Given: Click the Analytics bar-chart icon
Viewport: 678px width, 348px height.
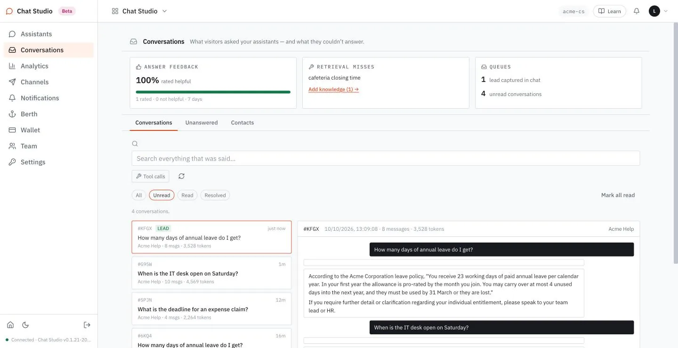Looking at the screenshot, I should pyautogui.click(x=12, y=66).
